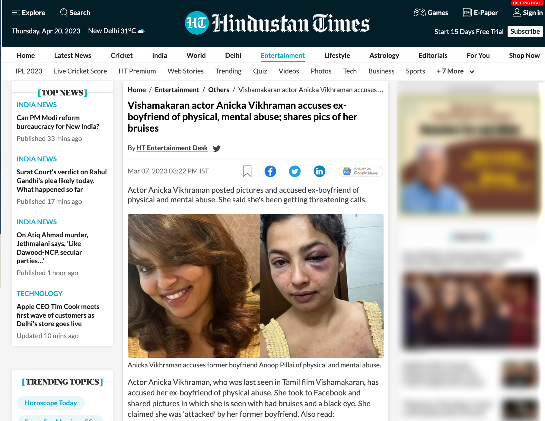
Task: Click the article's bruises photo
Action: point(255,286)
